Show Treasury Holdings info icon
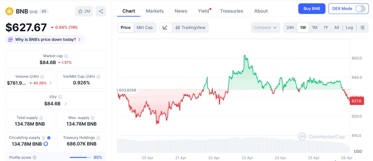373x161 pixels. [x=98, y=138]
